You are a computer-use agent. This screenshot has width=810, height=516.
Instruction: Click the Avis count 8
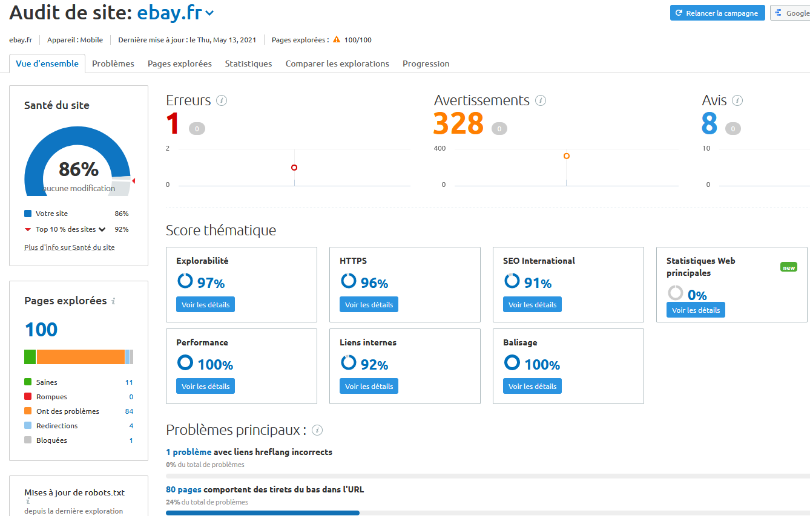[x=709, y=124]
